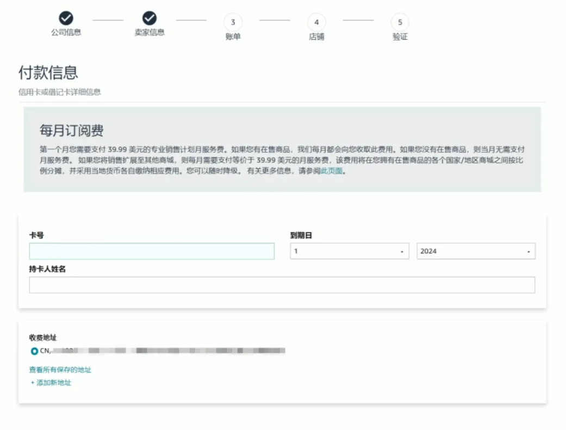Open the expiry month dropdown showing 1
Screen dimensions: 566x430
coord(349,251)
